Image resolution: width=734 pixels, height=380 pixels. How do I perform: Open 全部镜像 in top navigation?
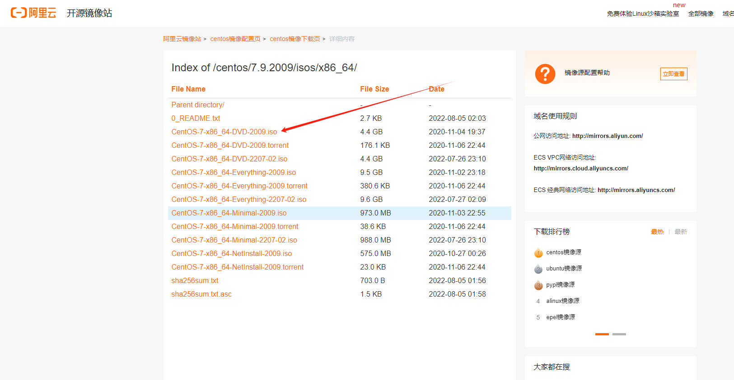click(x=701, y=14)
